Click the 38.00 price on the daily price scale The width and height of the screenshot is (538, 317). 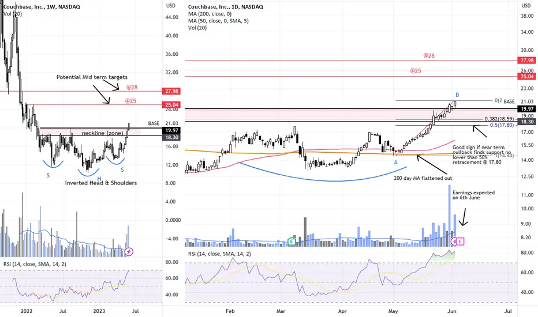tap(526, 16)
